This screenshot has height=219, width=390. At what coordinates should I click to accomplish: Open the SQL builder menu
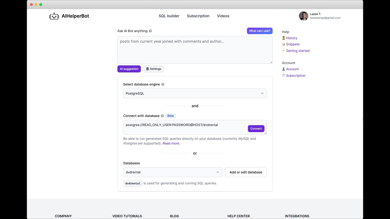pyautogui.click(x=169, y=16)
